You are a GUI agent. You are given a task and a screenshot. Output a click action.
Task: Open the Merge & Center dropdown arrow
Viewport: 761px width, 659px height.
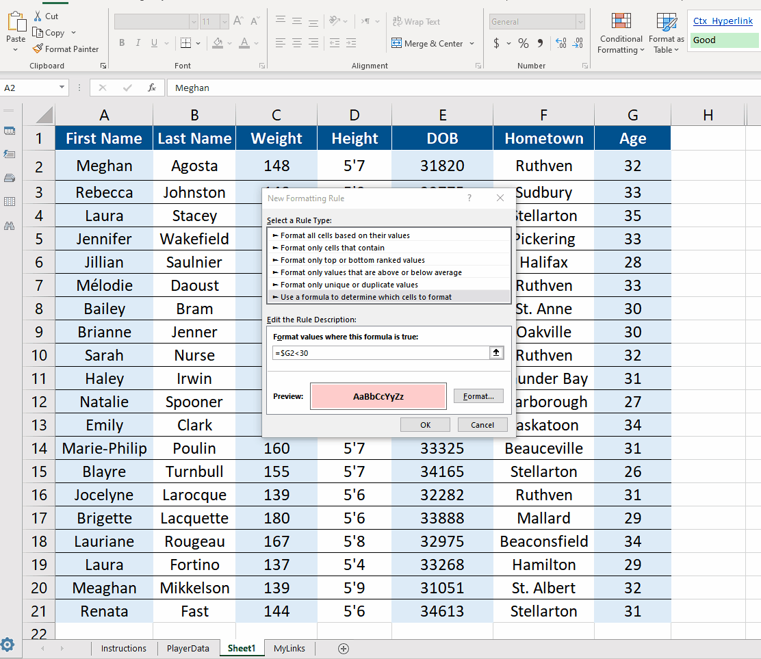click(473, 43)
